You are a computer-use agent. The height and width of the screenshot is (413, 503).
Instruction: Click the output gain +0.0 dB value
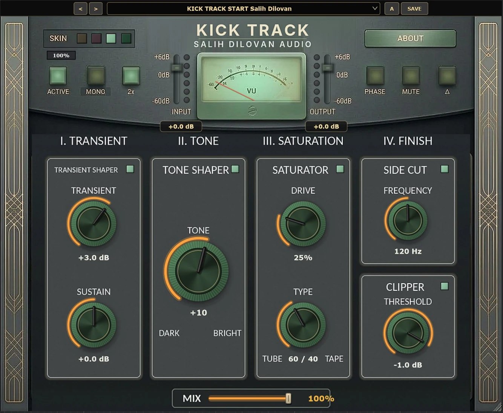(327, 127)
